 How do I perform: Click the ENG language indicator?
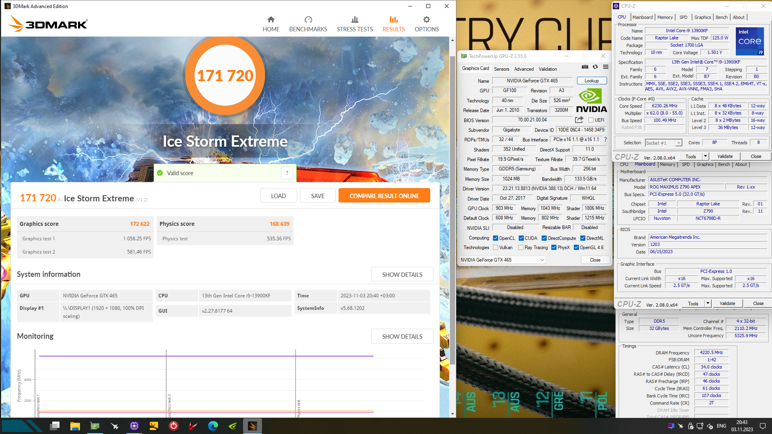[x=722, y=426]
